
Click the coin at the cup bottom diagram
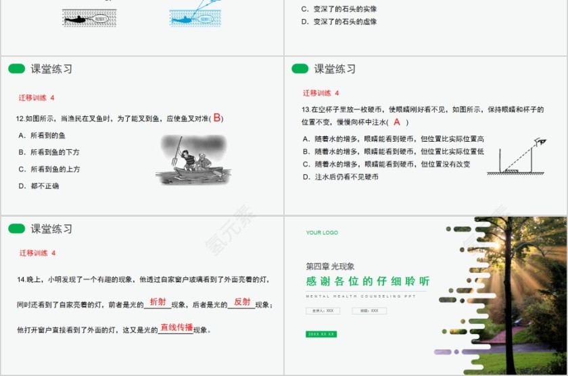tap(510, 171)
